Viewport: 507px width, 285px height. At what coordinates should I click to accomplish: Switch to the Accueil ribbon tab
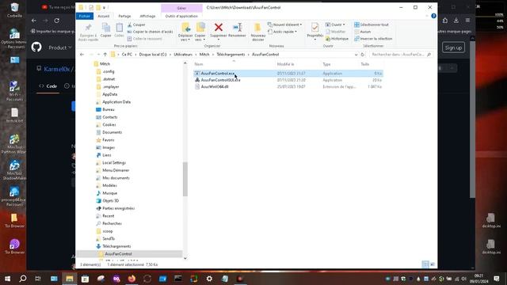click(104, 16)
